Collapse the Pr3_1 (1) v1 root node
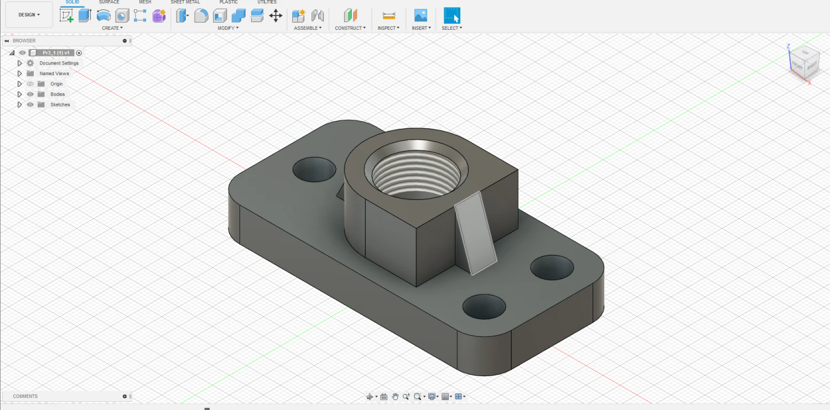The width and height of the screenshot is (830, 410). [12, 53]
